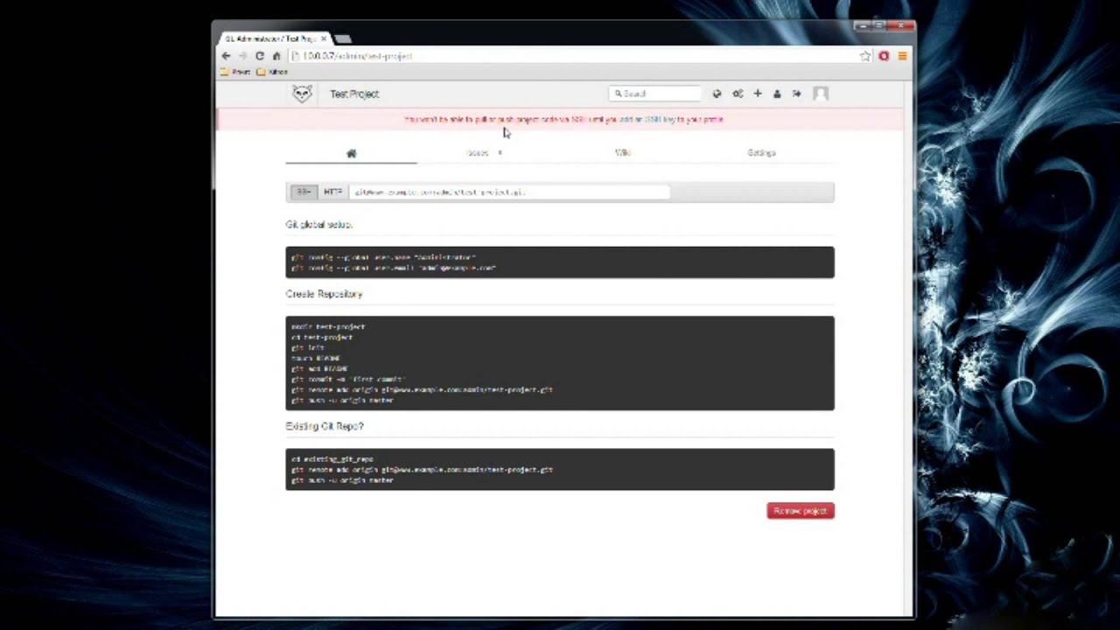Click the GitLab Search box
This screenshot has width=1120, height=630.
point(655,94)
